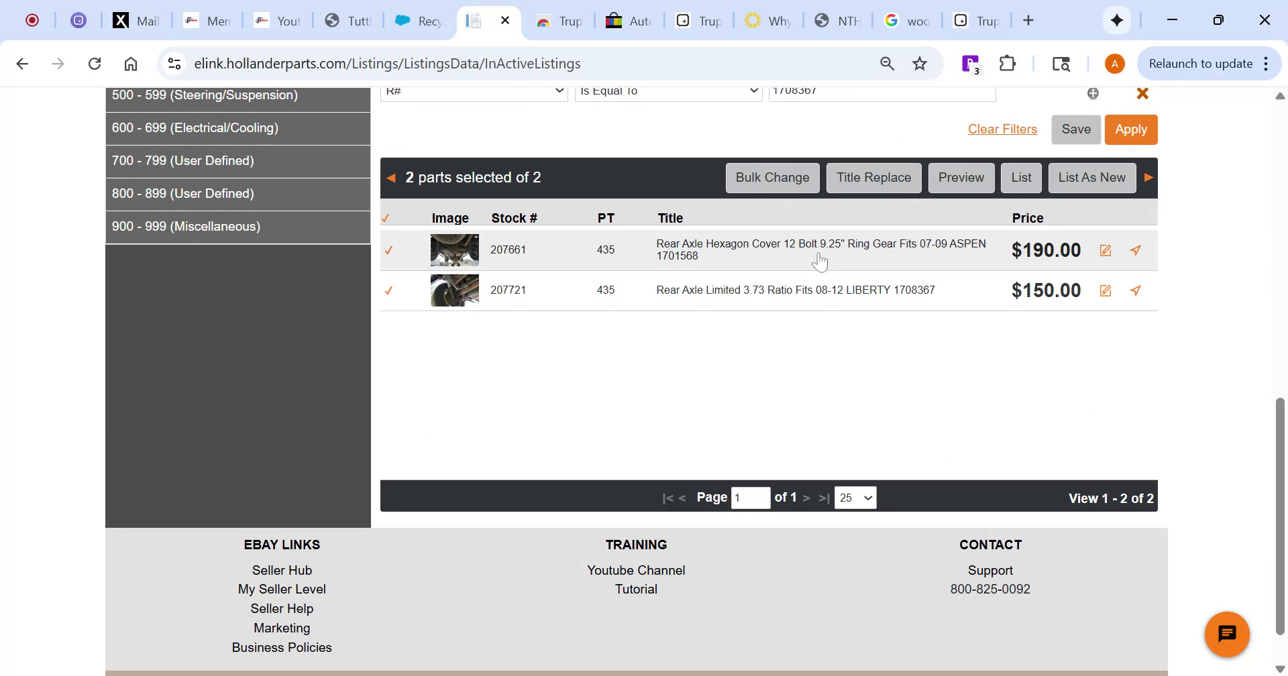Image resolution: width=1288 pixels, height=676 pixels.
Task: Click the send arrow for listing 207721
Action: [1135, 290]
